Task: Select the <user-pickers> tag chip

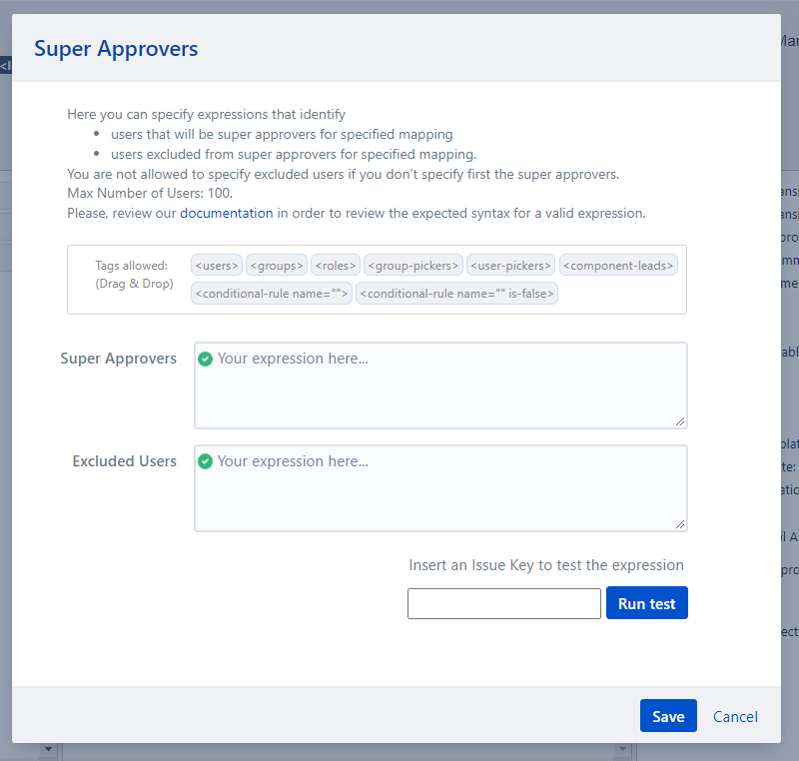Action: (x=510, y=265)
